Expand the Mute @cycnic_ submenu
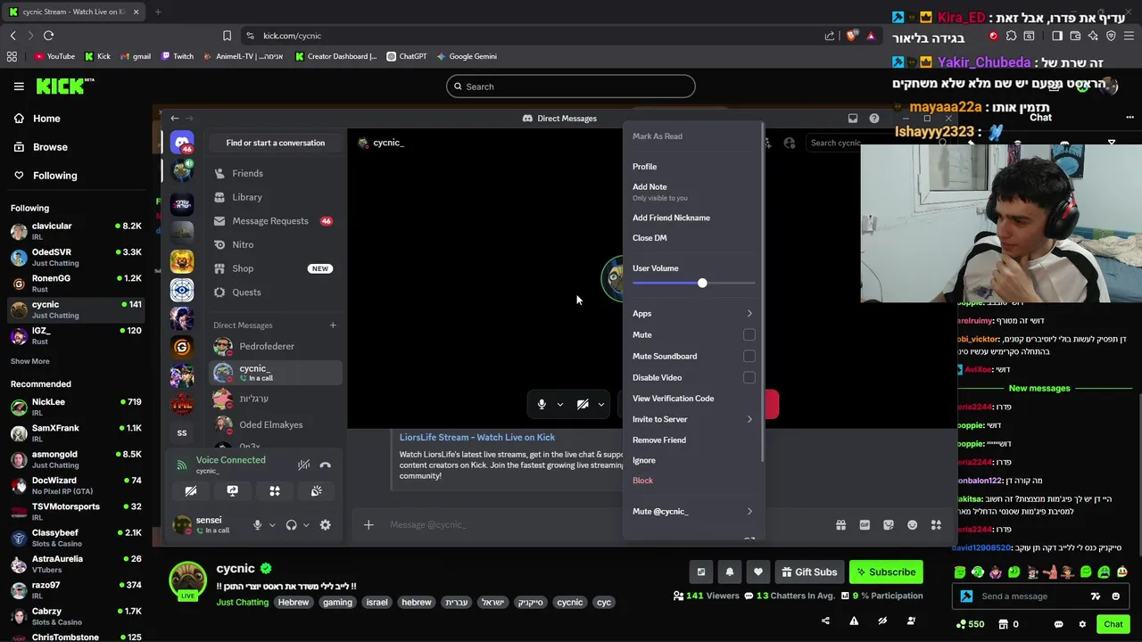1142x642 pixels. [x=693, y=512]
